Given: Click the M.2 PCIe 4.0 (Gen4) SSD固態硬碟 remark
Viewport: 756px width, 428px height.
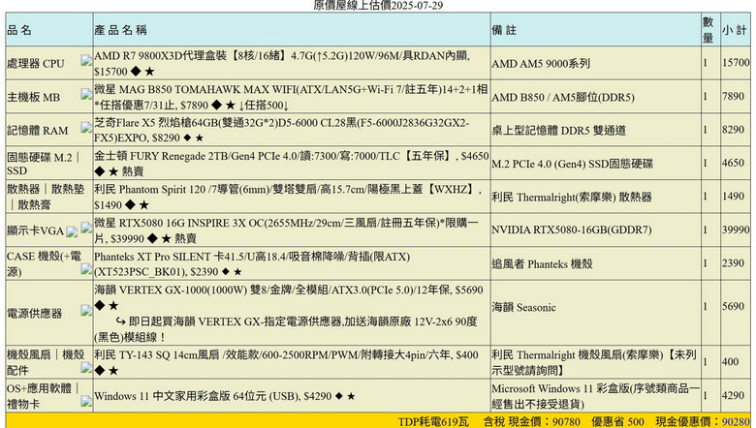Looking at the screenshot, I should (x=572, y=164).
